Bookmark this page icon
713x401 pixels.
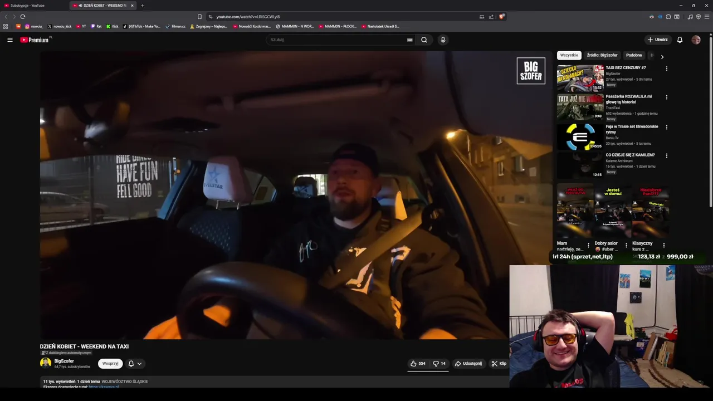(x=199, y=17)
